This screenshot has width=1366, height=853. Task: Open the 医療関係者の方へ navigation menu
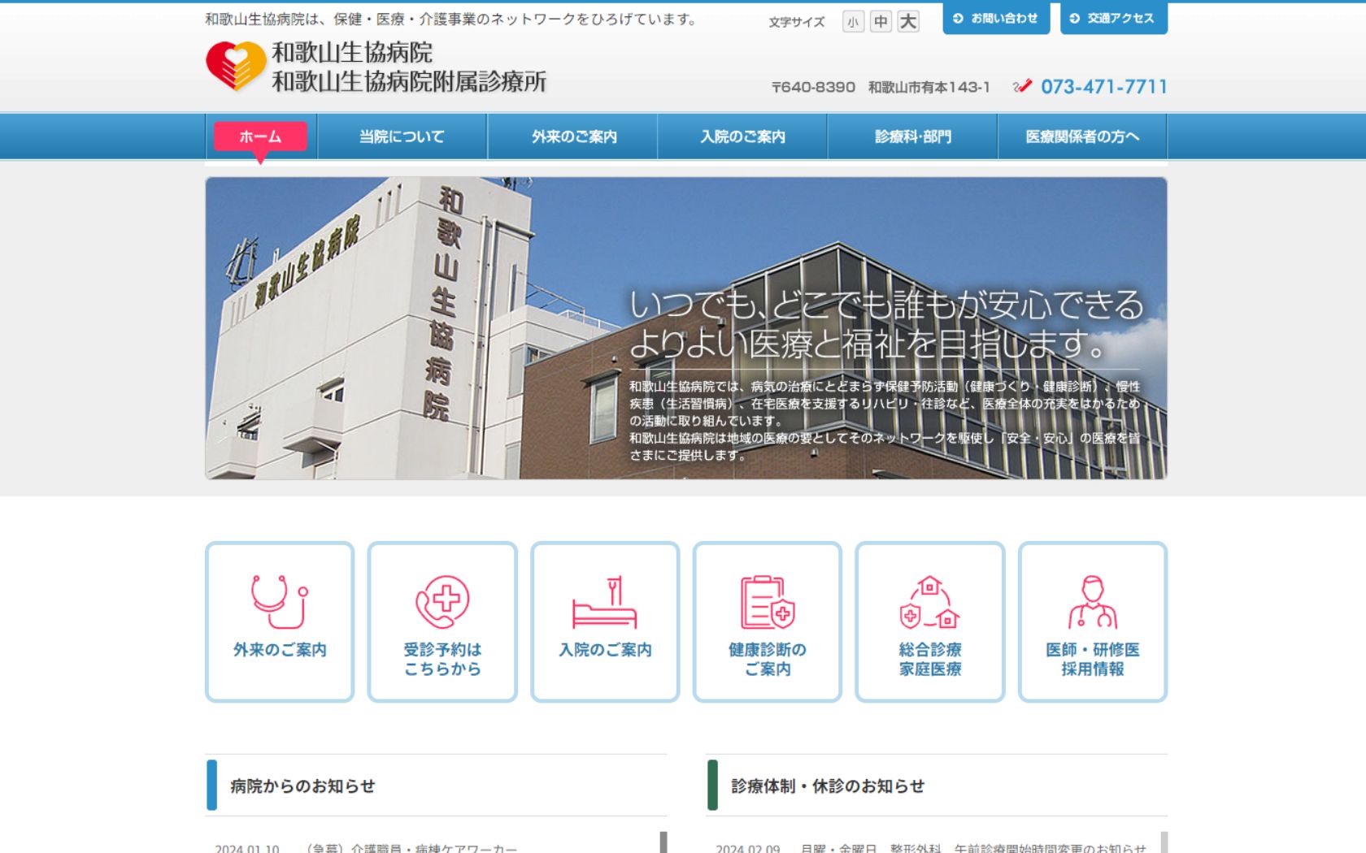(x=1082, y=136)
